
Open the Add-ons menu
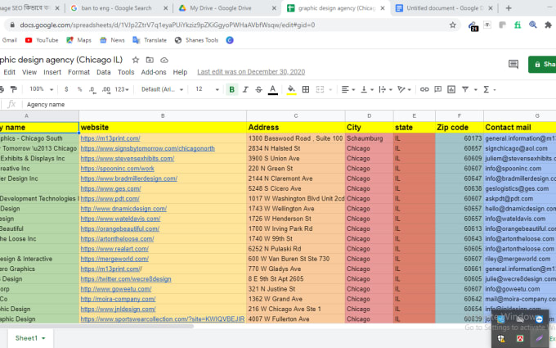tap(154, 72)
